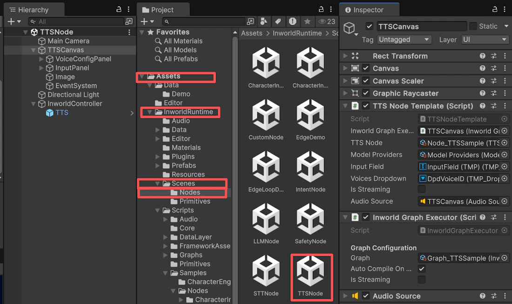
Task: Open the Tag dropdown showing Untagged
Action: 404,40
